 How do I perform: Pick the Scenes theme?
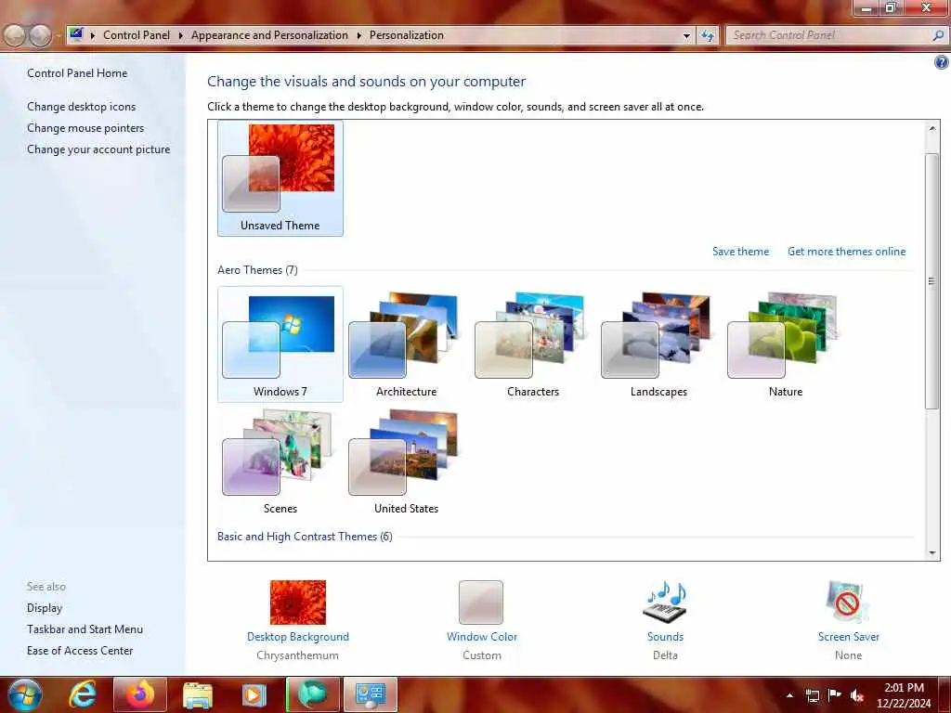tap(280, 462)
